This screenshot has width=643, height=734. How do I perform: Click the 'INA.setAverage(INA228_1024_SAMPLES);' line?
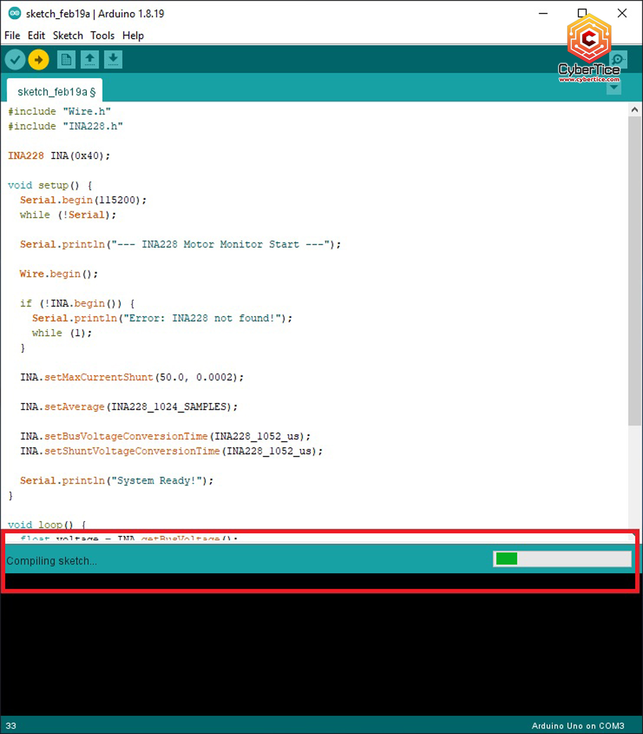pyautogui.click(x=129, y=407)
